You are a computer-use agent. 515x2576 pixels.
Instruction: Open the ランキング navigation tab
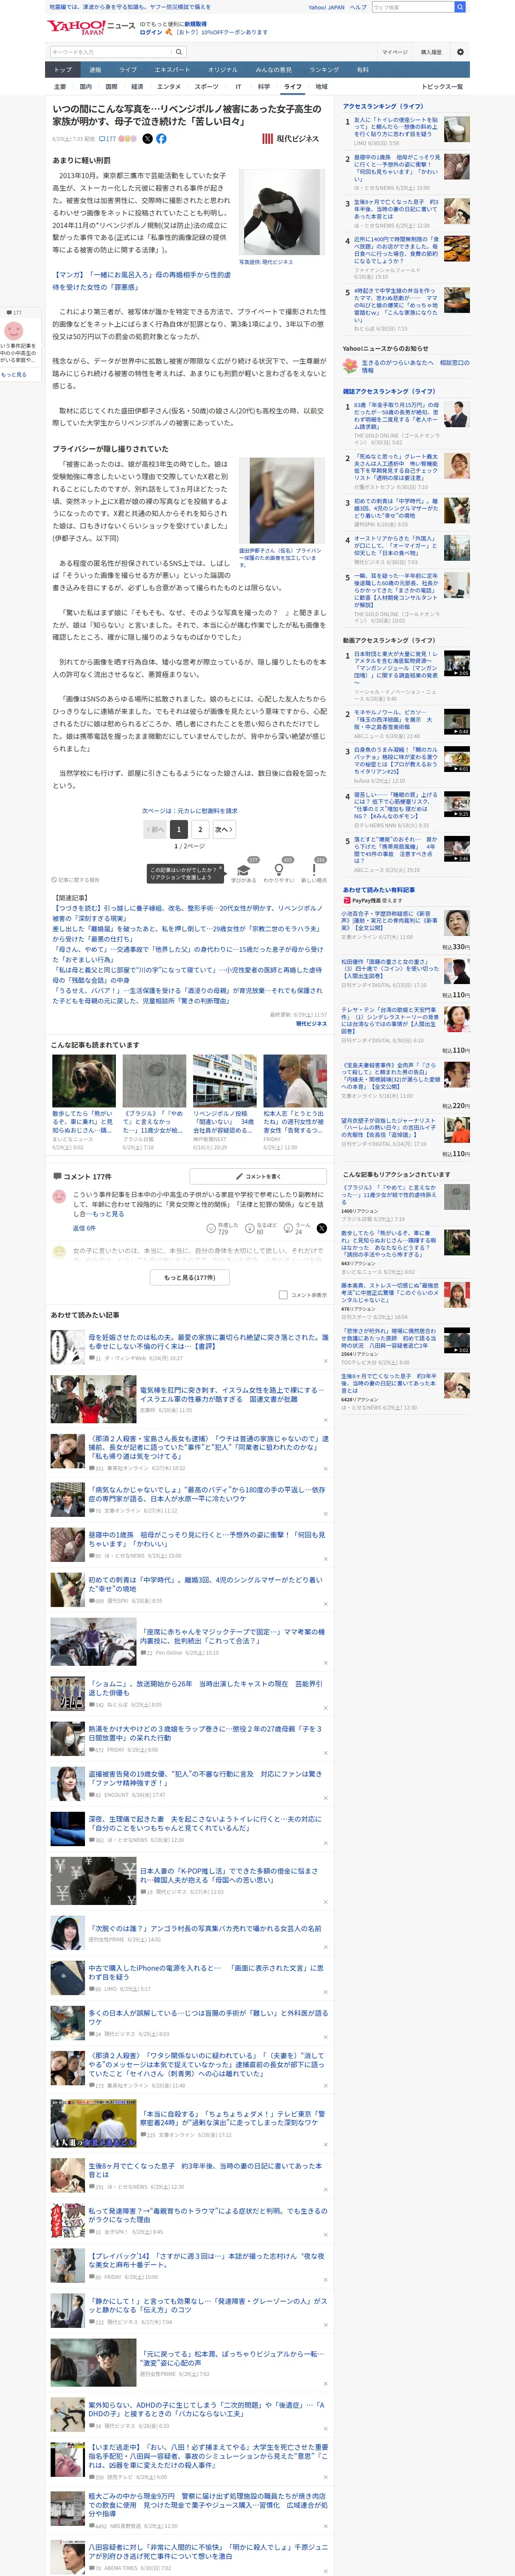tap(324, 70)
